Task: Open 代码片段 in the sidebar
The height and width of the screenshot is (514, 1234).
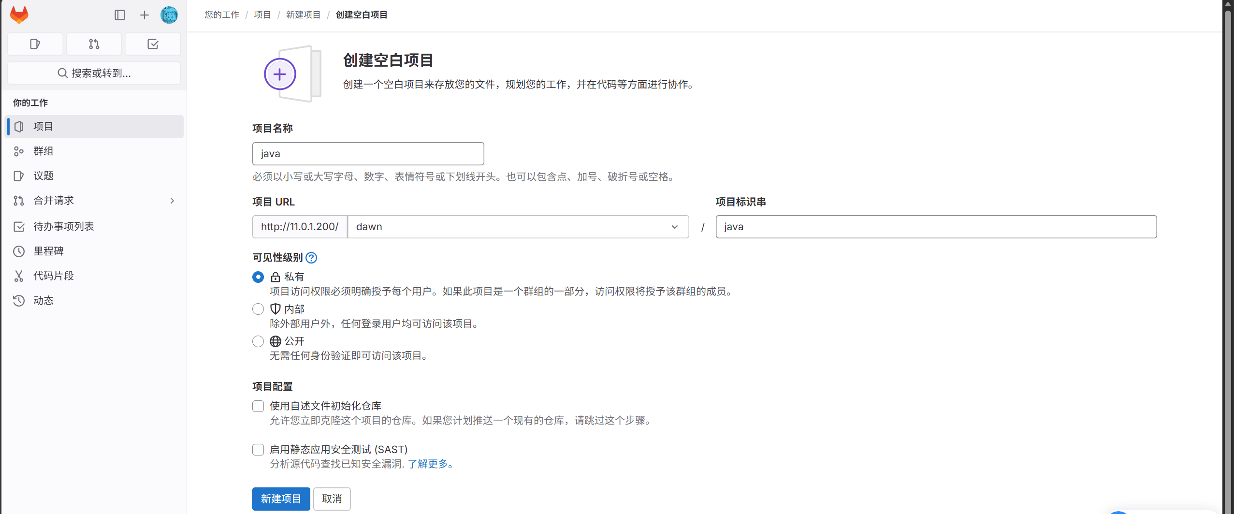Action: [x=94, y=276]
